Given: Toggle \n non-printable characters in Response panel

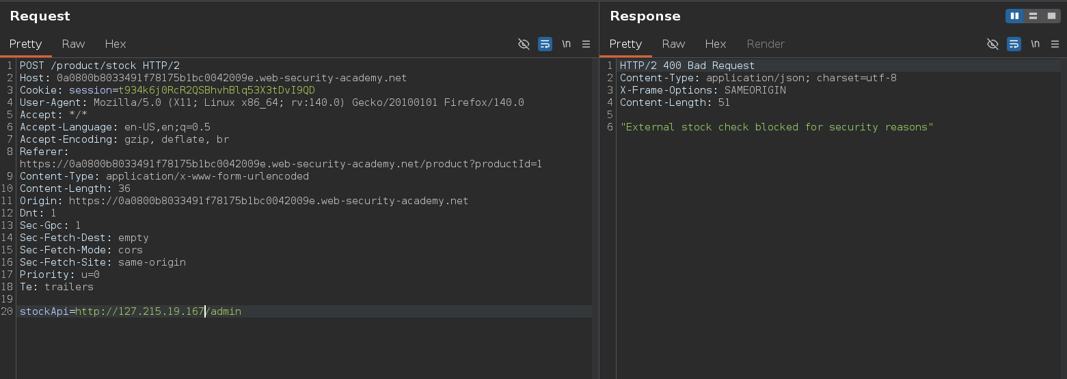Looking at the screenshot, I should pos(1035,44).
